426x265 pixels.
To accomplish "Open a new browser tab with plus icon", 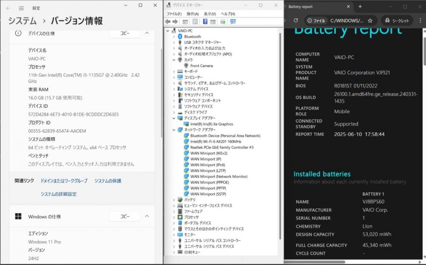I will point(360,6).
